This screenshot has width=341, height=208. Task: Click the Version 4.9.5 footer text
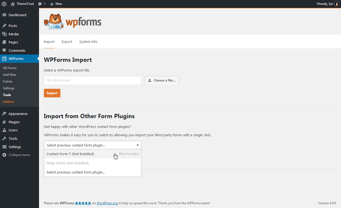(327, 203)
